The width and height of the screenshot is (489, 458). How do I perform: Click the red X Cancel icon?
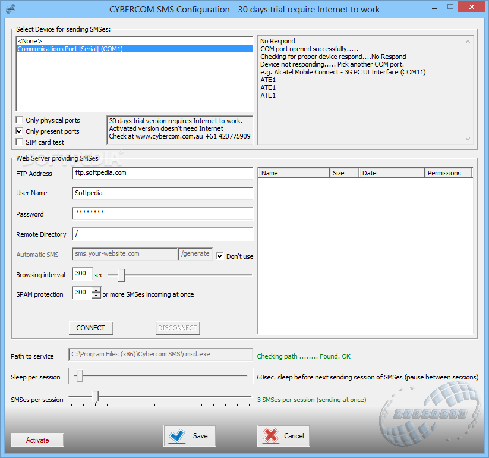click(270, 436)
